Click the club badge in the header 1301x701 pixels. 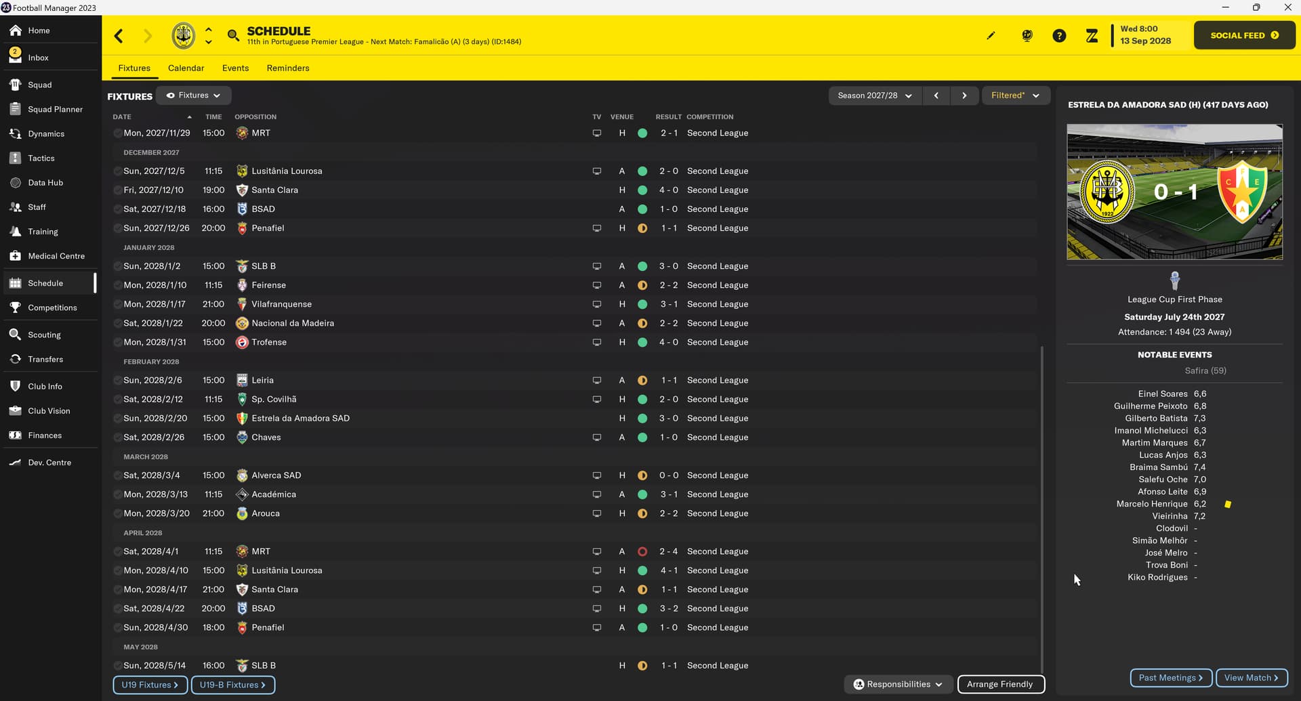(183, 36)
